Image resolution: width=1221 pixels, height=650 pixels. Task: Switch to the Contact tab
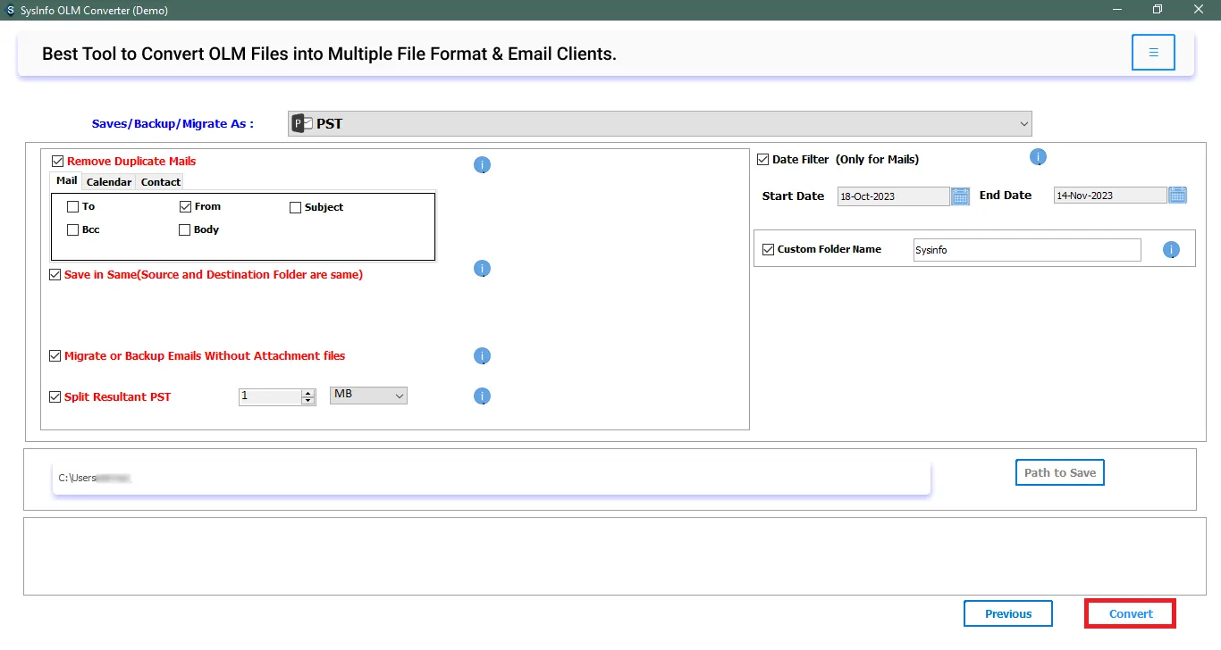tap(161, 182)
